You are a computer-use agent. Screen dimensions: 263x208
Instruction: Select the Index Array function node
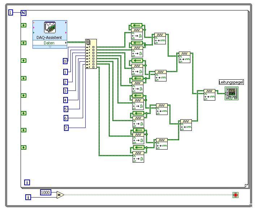pos(91,54)
